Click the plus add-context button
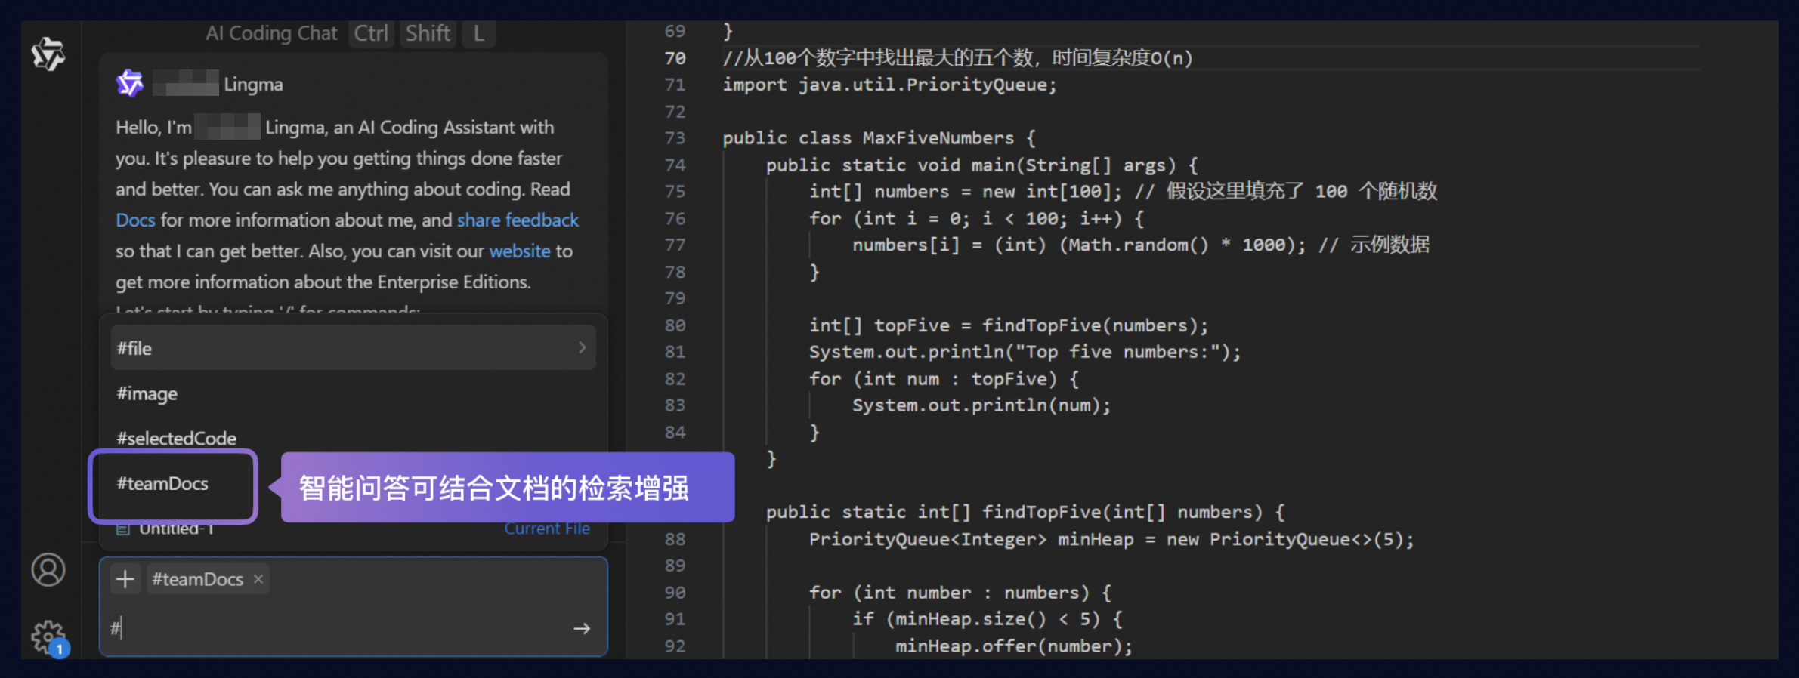 point(125,579)
